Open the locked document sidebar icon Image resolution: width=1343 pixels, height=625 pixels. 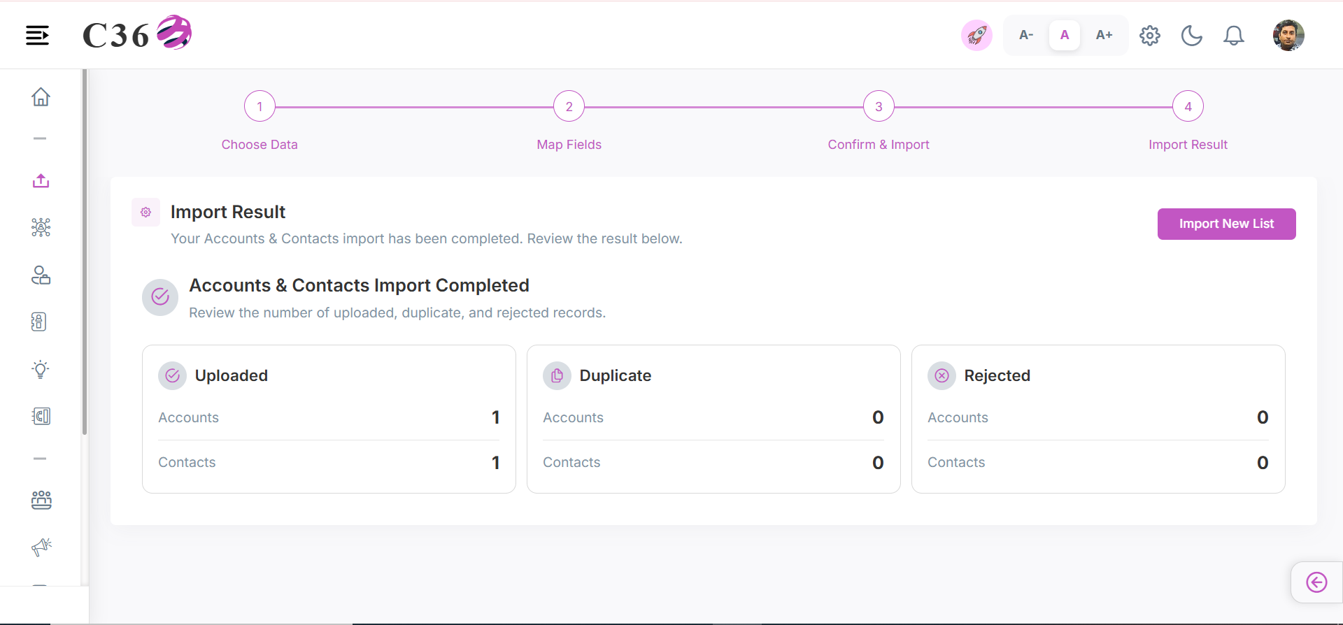point(39,322)
